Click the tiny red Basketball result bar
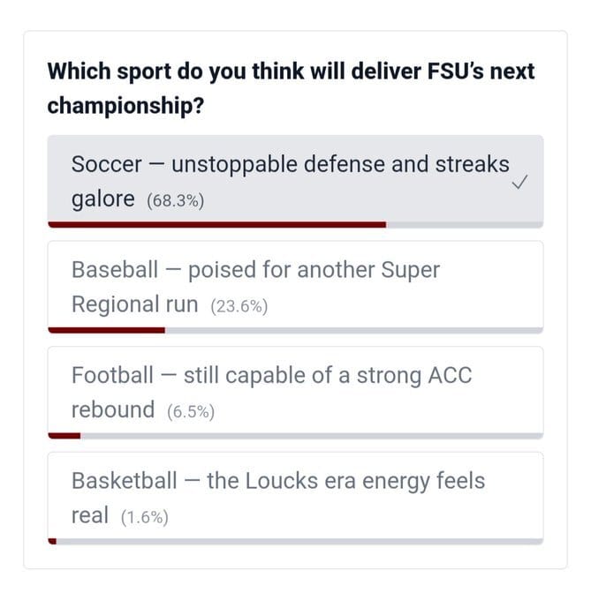Viewport: 591px width, 600px height. coord(52,541)
